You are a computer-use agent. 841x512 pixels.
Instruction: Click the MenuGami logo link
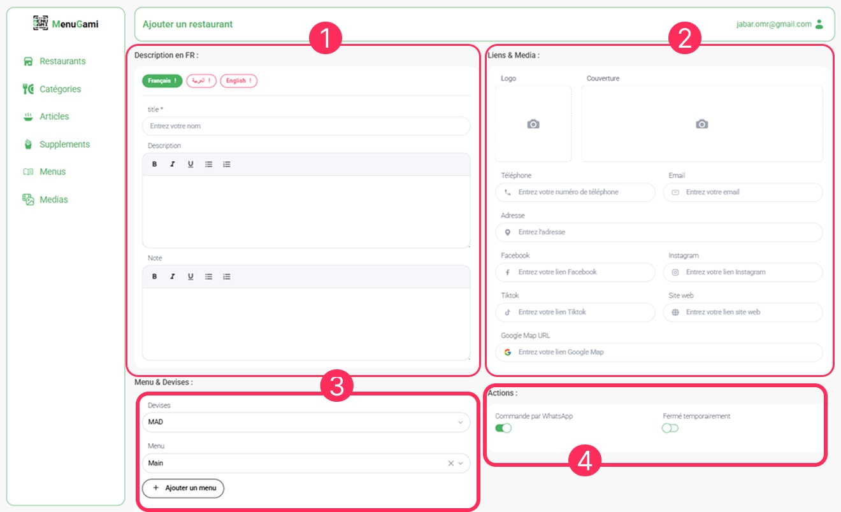[66, 24]
